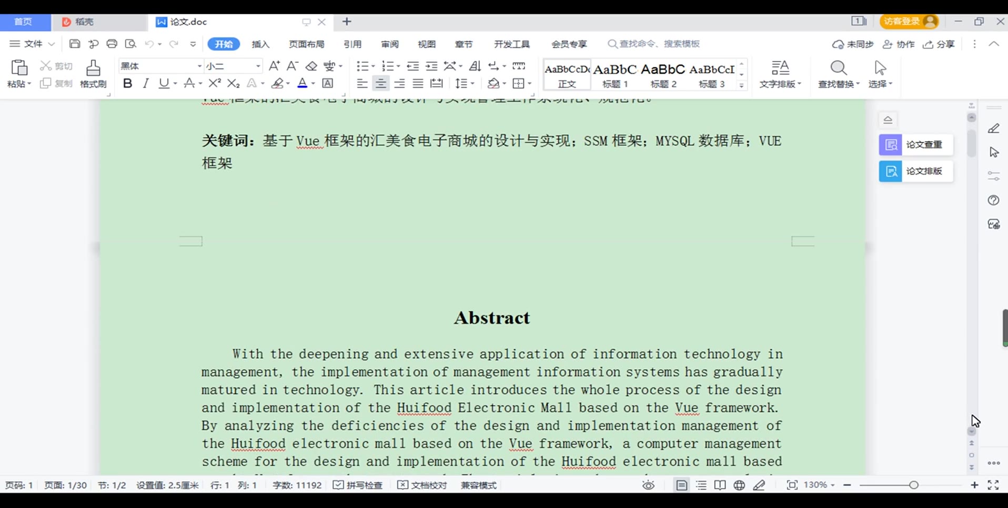Toggle Subscript formatting

(x=233, y=83)
